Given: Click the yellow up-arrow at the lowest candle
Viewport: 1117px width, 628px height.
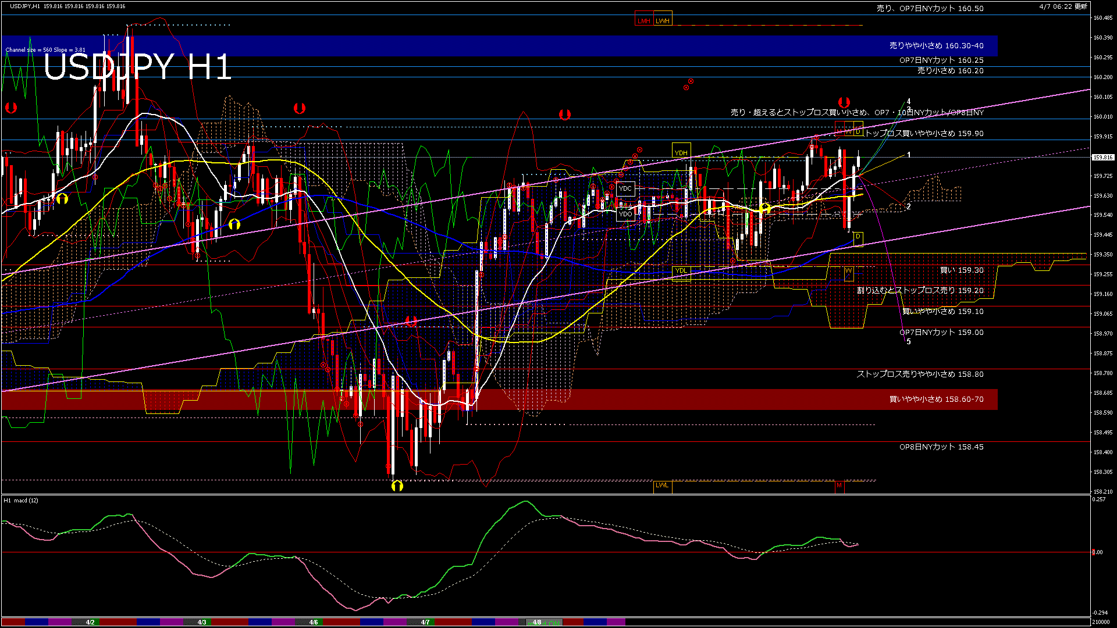Looking at the screenshot, I should (x=397, y=486).
